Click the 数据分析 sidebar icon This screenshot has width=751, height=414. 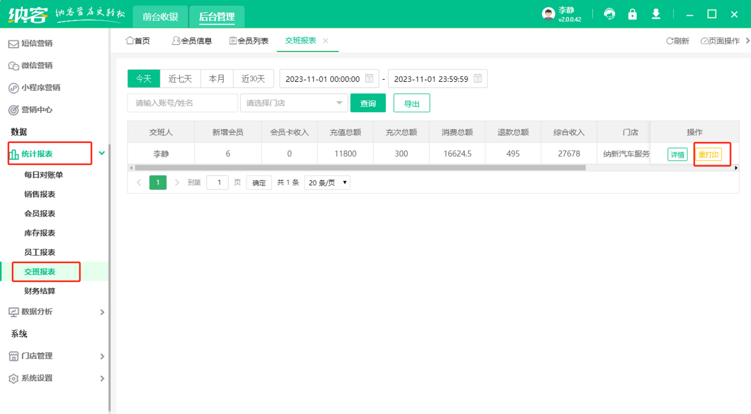tap(13, 312)
